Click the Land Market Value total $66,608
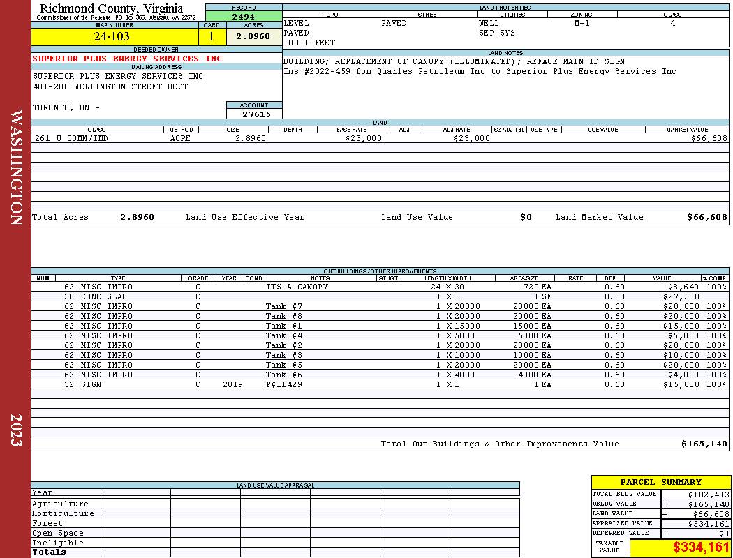Image resolution: width=733 pixels, height=558 pixels. click(x=706, y=217)
